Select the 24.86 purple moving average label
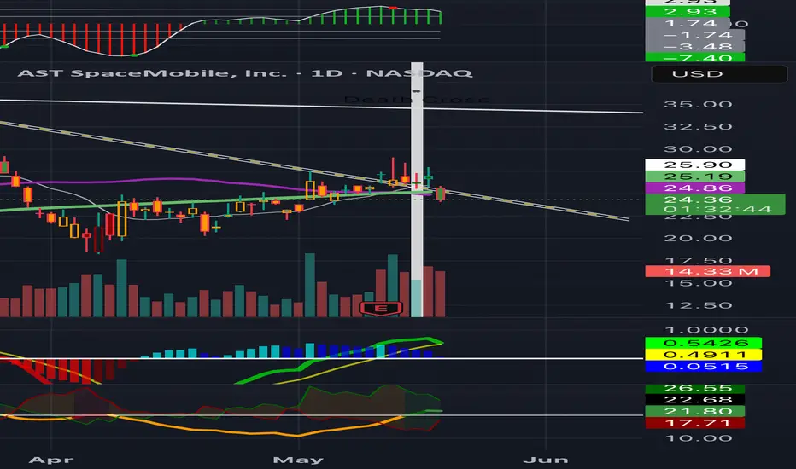The image size is (796, 469). pos(694,188)
